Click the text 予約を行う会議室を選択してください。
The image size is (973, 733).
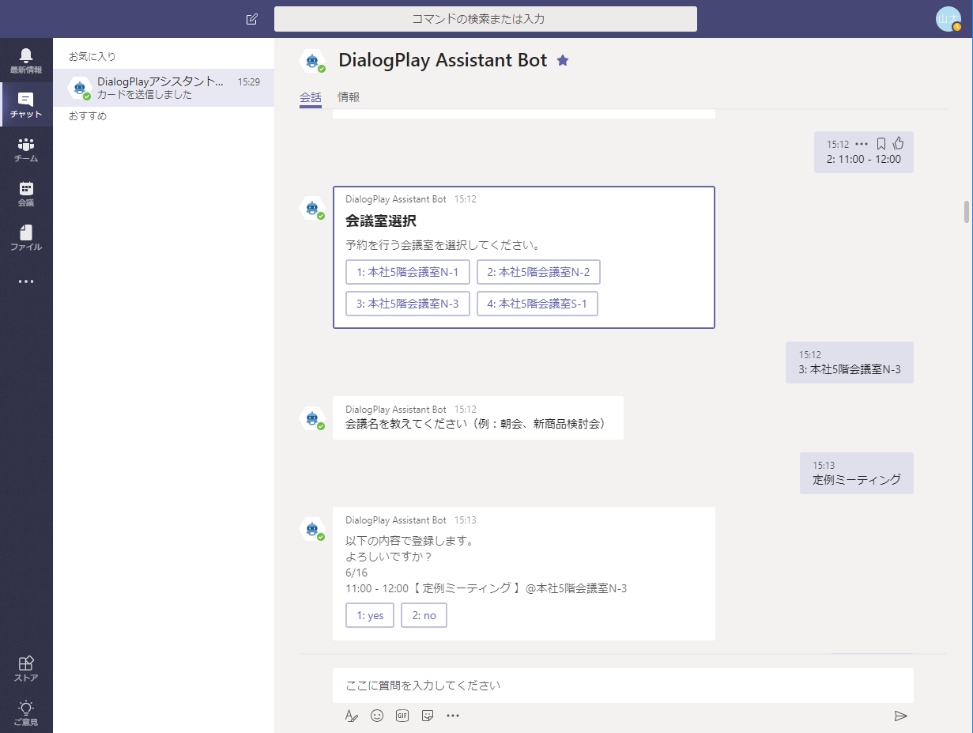(x=443, y=245)
